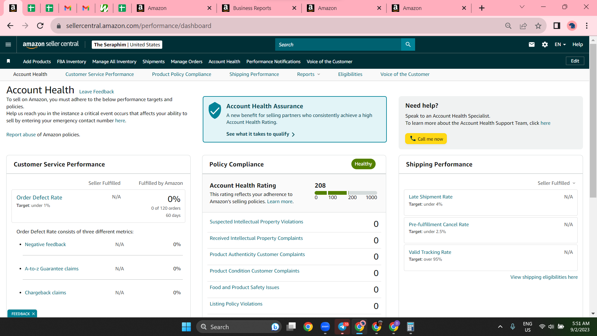
Task: Click the Amazon Seller Central logo
Action: tap(51, 44)
